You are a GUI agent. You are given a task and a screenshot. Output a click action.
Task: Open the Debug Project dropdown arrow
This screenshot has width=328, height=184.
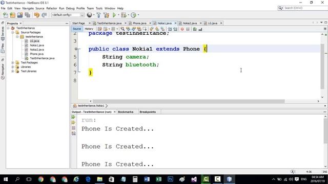[x=128, y=15]
